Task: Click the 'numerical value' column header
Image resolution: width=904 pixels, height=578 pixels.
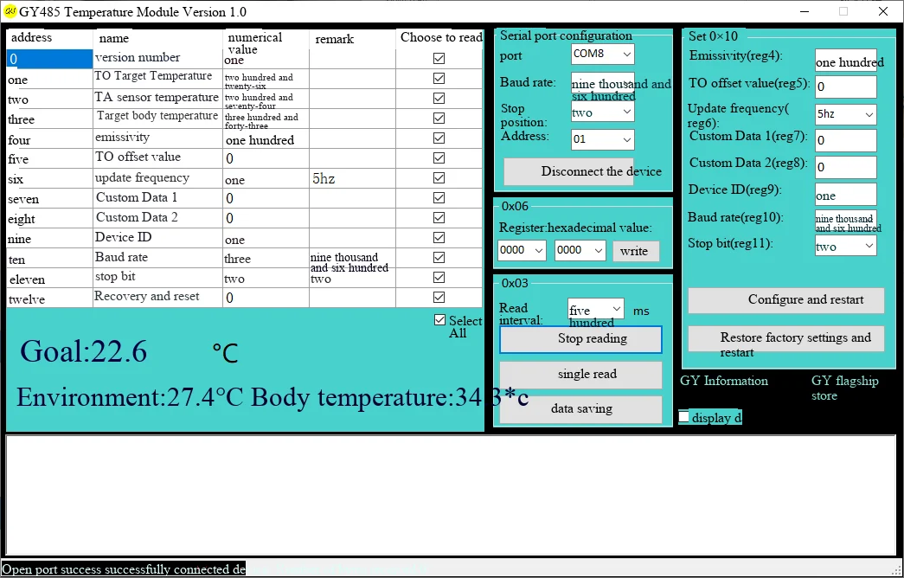Action: pos(266,39)
